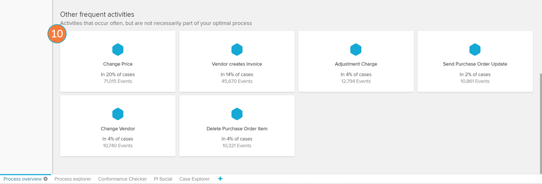
Task: Click the orange step 10 marker
Action: point(57,34)
